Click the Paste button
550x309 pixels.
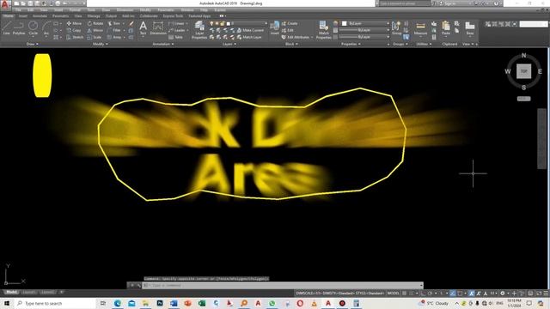pyautogui.click(x=446, y=27)
